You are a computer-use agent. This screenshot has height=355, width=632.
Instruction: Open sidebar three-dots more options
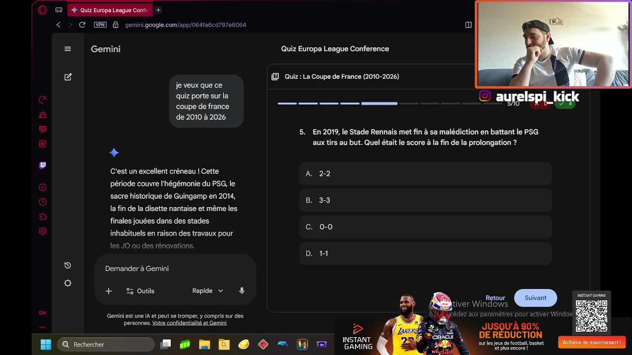(x=42, y=327)
